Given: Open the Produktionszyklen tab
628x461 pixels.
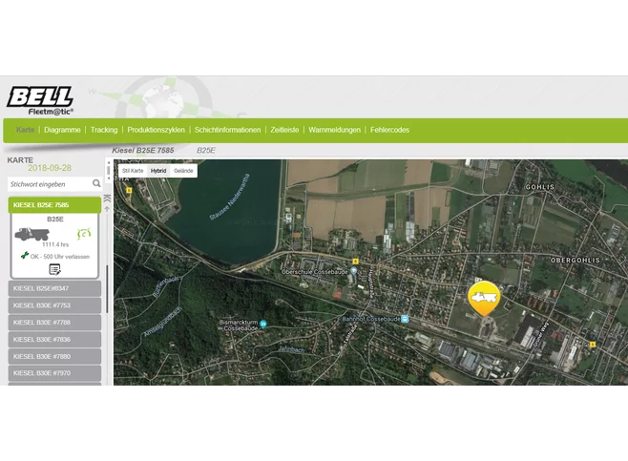Looking at the screenshot, I should pos(156,130).
